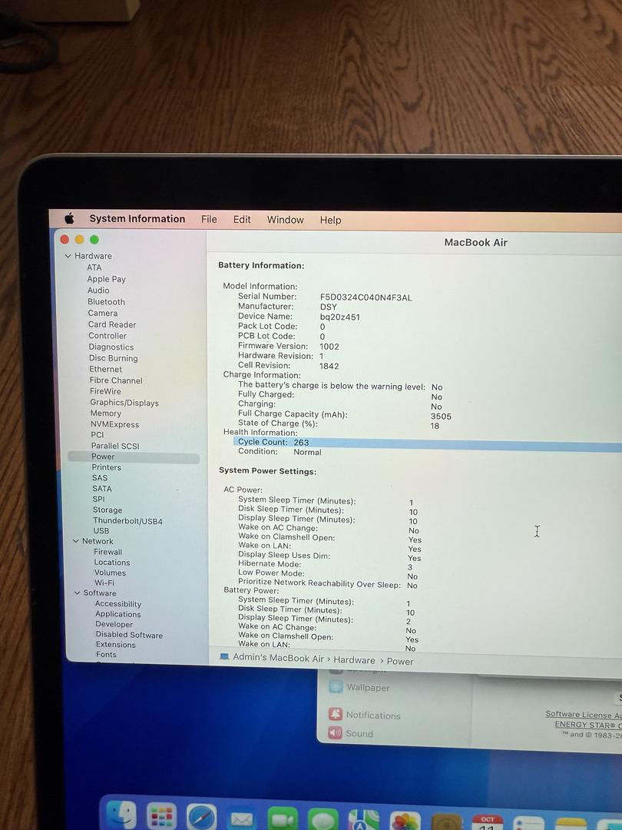The height and width of the screenshot is (830, 622).
Task: Select ATA in the sidebar
Action: 94,267
